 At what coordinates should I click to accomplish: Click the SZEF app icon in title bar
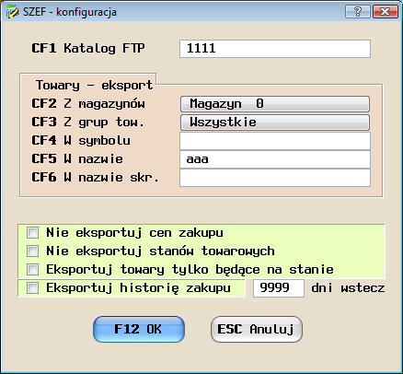click(12, 12)
